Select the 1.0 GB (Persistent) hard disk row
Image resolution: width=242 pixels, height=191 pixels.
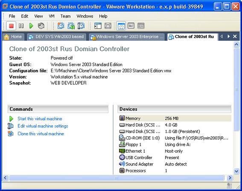tap(175, 131)
